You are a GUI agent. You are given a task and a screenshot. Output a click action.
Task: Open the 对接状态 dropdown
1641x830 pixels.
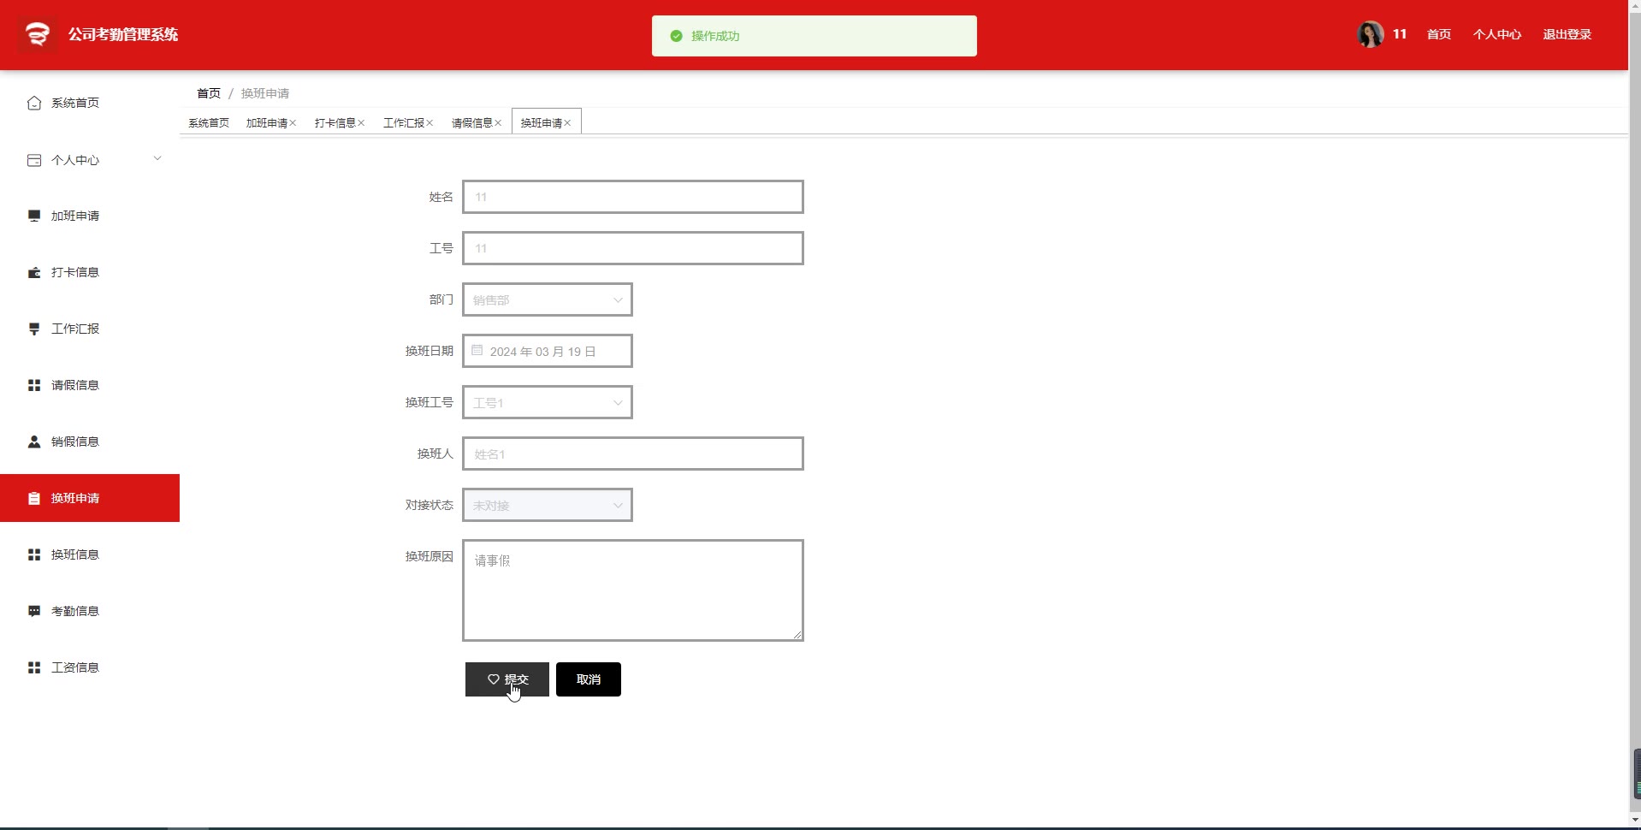pyautogui.click(x=548, y=505)
